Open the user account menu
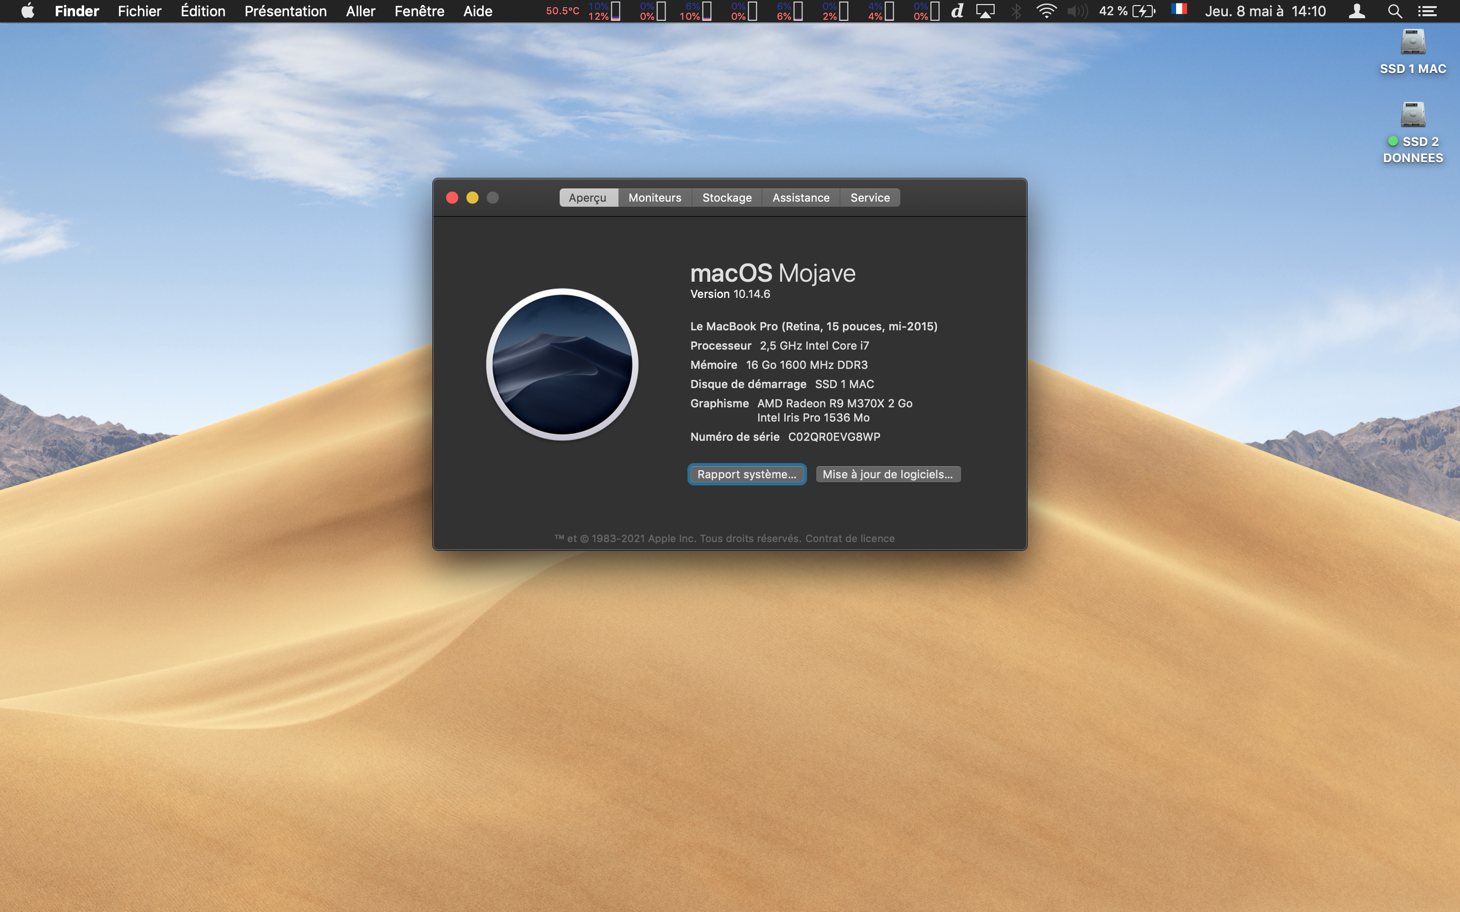Screen dimensions: 1460x912 (1357, 11)
